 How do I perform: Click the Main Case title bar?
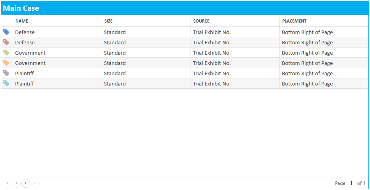point(185,8)
